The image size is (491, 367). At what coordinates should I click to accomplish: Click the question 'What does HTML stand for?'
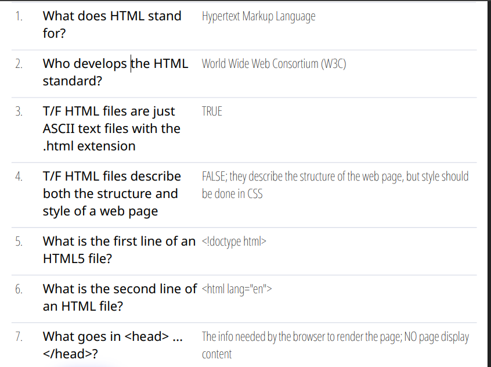112,25
